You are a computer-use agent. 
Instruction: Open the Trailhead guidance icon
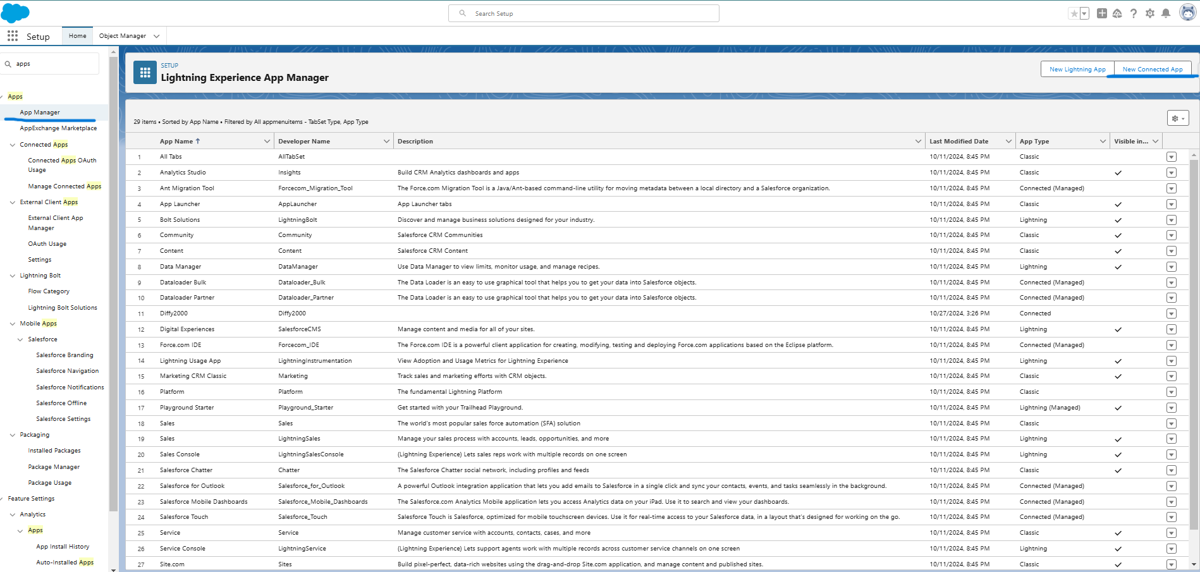(x=1117, y=13)
